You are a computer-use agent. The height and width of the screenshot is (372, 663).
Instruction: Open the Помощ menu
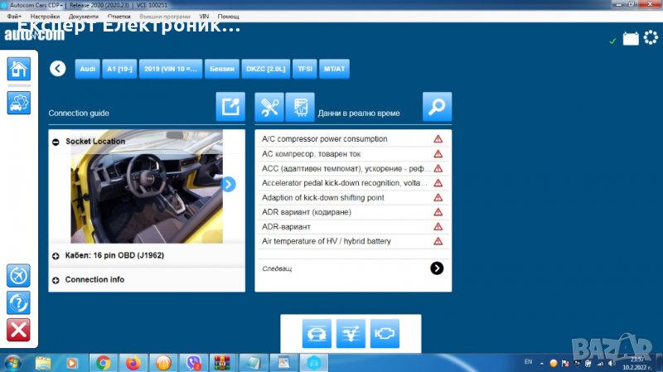click(x=229, y=17)
